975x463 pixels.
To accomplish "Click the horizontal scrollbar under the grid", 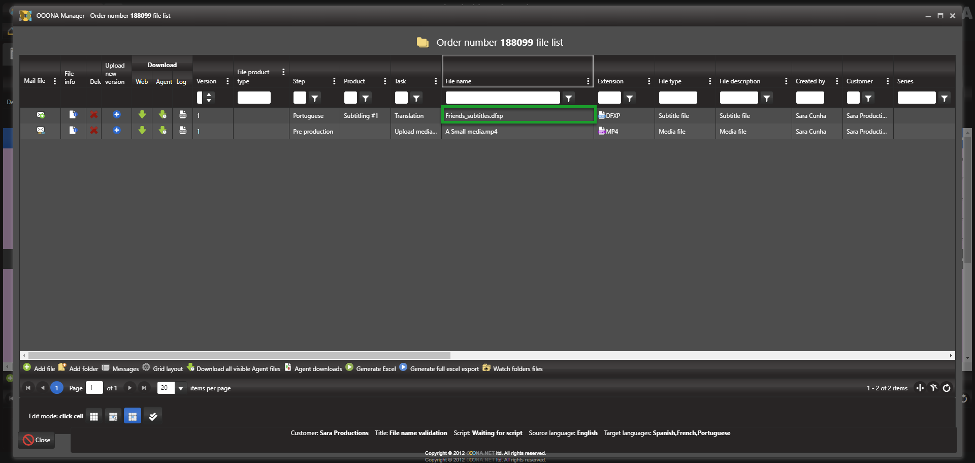I will point(239,355).
